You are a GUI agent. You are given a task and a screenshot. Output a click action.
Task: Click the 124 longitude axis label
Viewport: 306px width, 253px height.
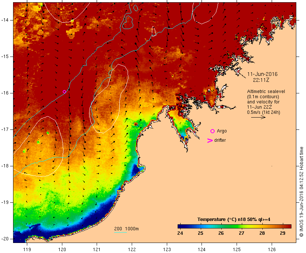[202, 249]
